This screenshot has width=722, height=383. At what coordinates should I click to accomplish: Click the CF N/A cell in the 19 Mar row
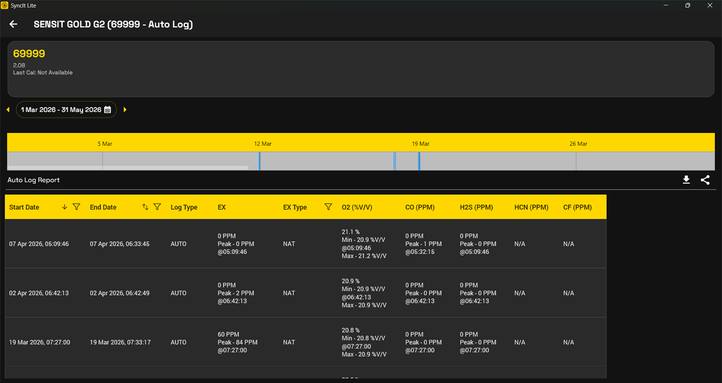(x=569, y=342)
